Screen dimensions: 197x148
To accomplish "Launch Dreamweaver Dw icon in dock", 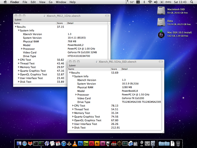I will pos(86,143).
